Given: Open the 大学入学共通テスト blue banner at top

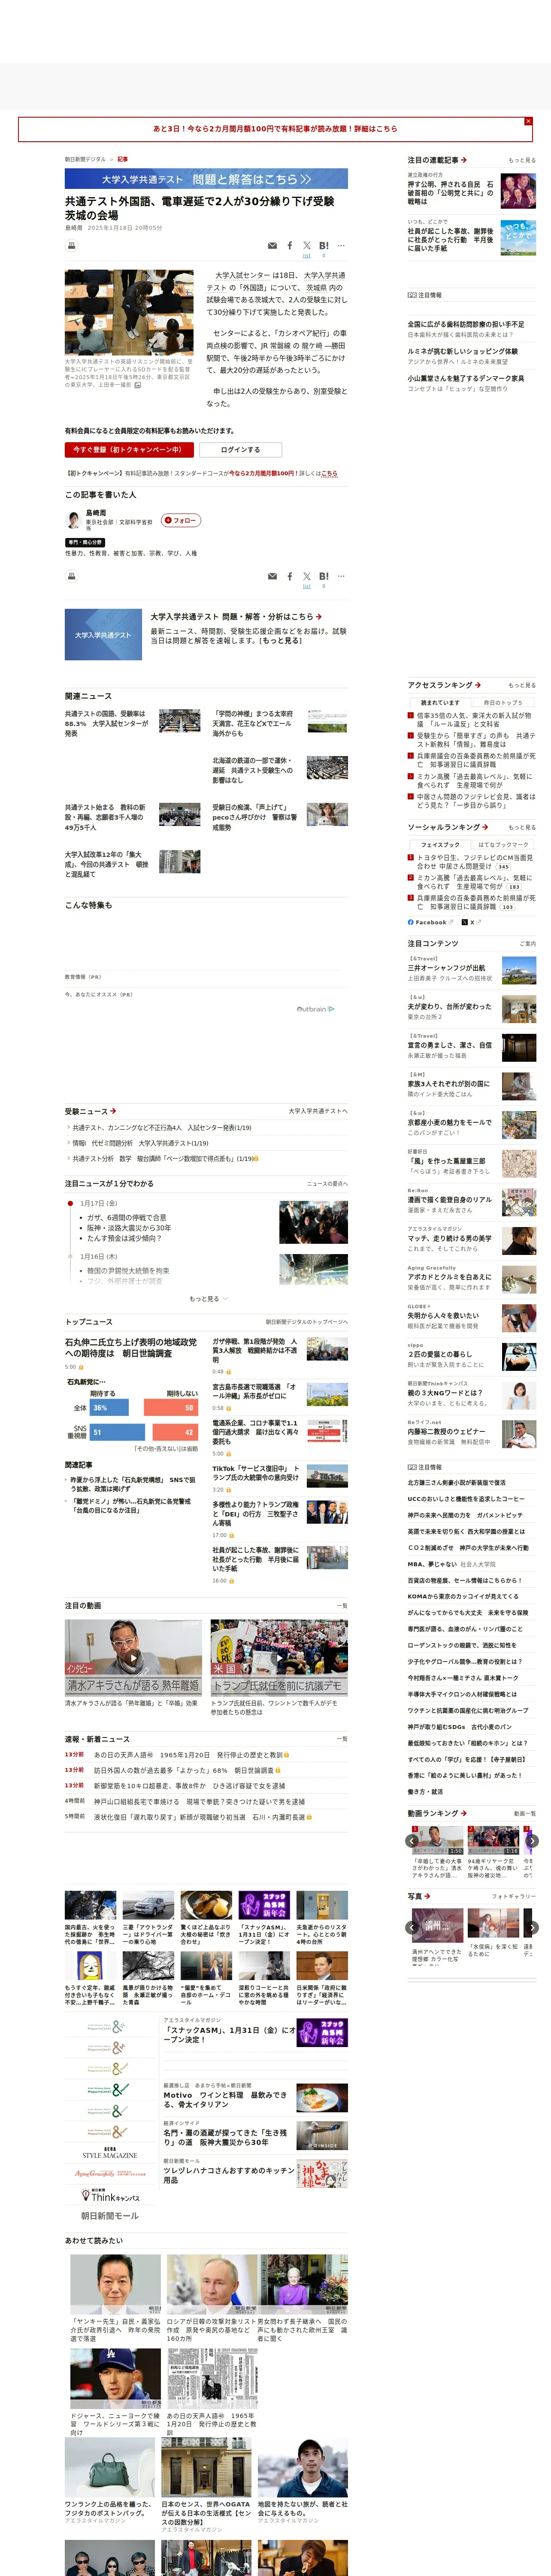Looking at the screenshot, I should [x=206, y=179].
